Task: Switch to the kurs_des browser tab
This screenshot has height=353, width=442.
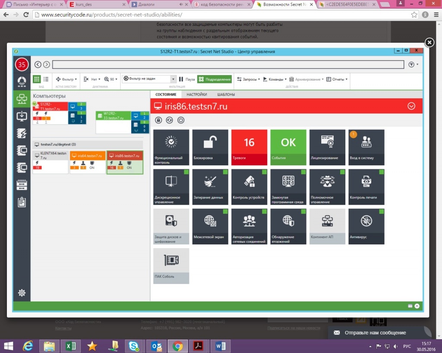Action: (97, 4)
